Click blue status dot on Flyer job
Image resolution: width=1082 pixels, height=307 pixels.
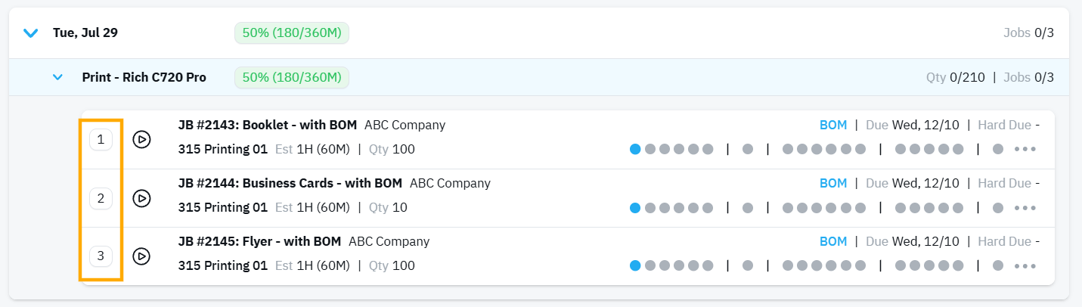pos(635,265)
